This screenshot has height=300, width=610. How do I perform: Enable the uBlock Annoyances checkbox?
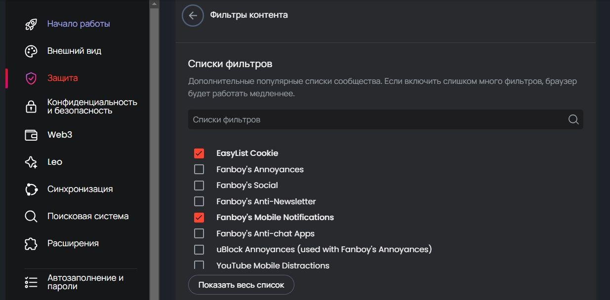(199, 250)
